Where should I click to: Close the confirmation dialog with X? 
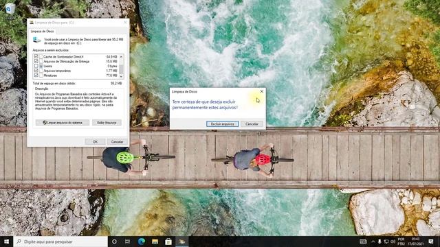click(261, 91)
